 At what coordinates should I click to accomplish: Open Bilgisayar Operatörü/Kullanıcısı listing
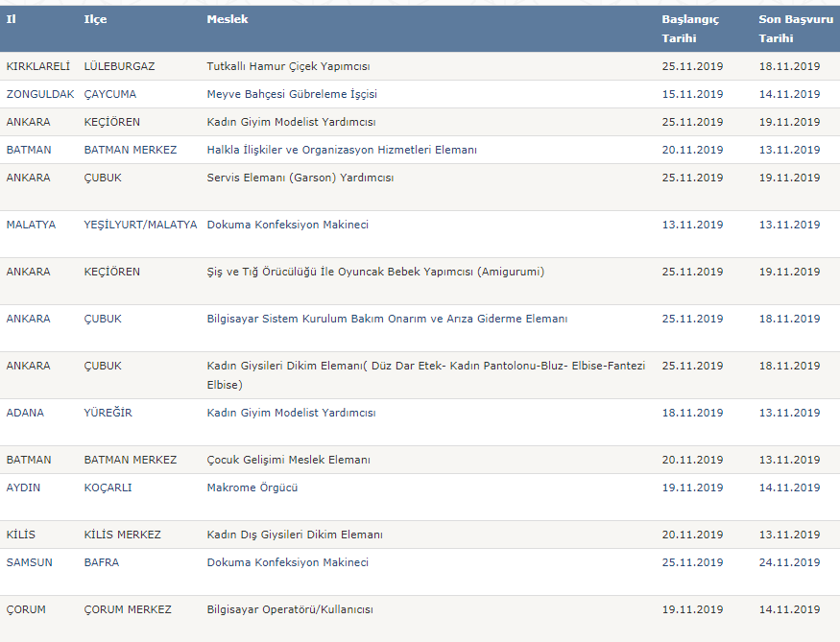coord(290,610)
